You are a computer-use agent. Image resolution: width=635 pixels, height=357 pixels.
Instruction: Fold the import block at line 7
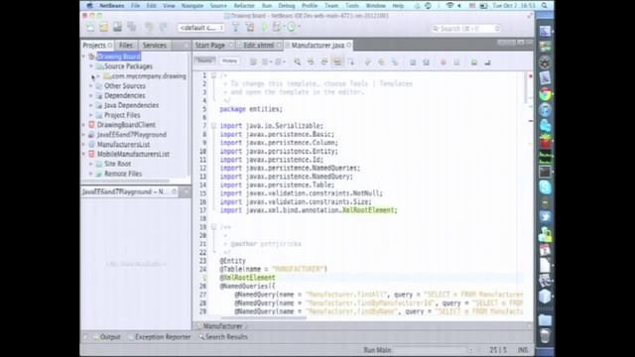(214, 126)
